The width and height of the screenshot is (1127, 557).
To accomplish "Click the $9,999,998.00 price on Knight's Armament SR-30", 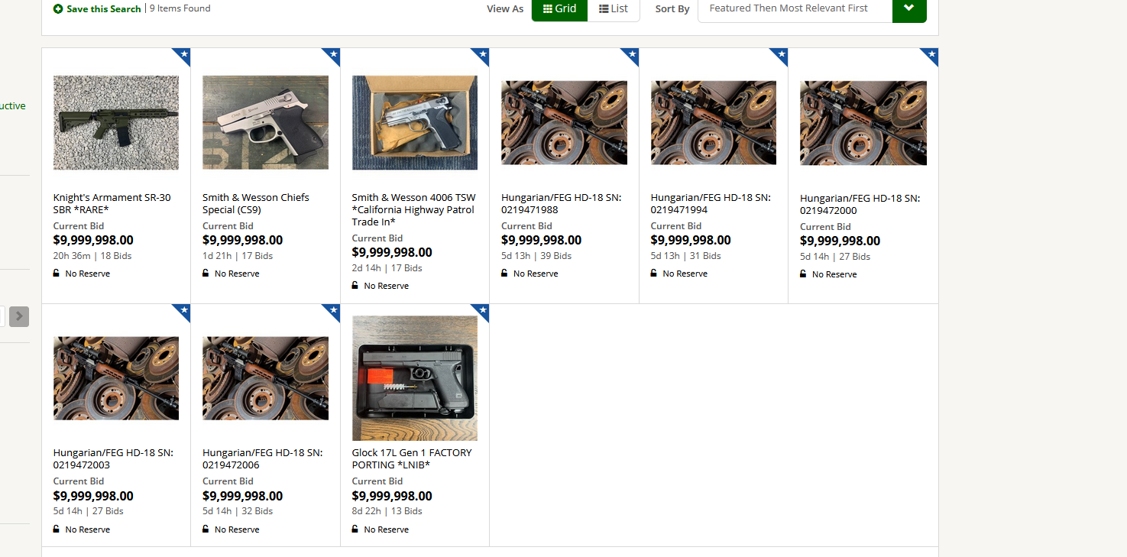I will (x=93, y=240).
